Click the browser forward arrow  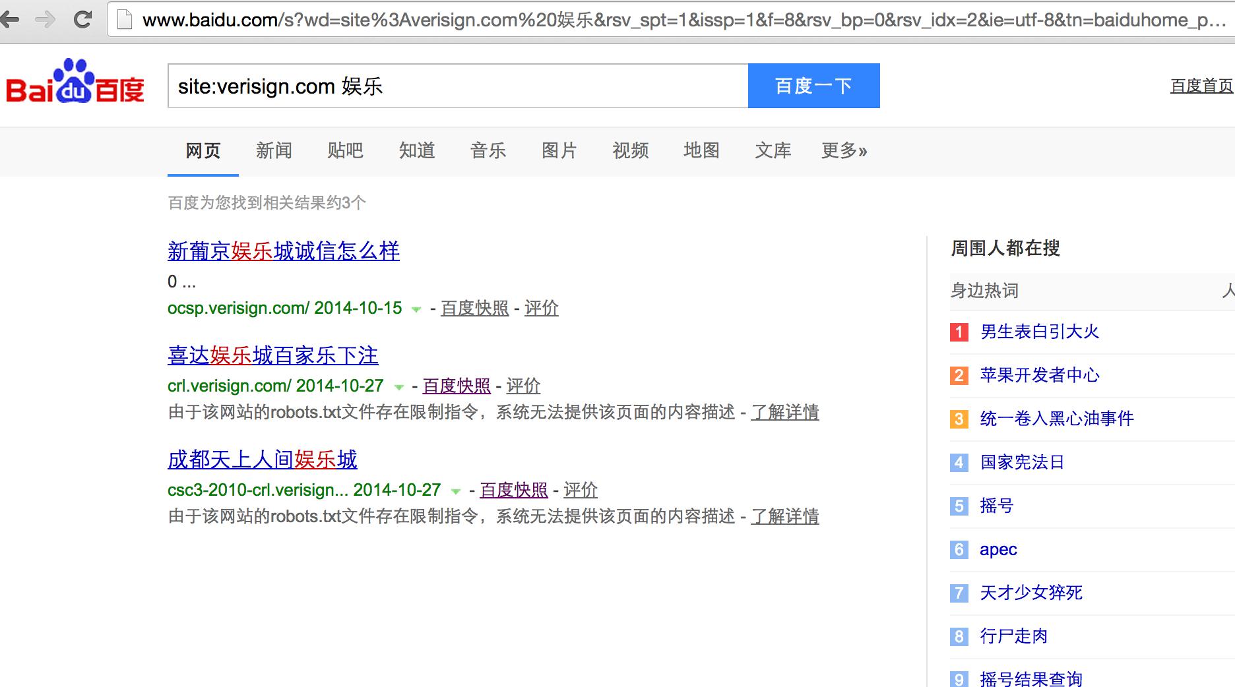(x=46, y=20)
